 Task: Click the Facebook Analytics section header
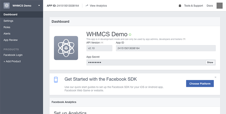(64, 102)
